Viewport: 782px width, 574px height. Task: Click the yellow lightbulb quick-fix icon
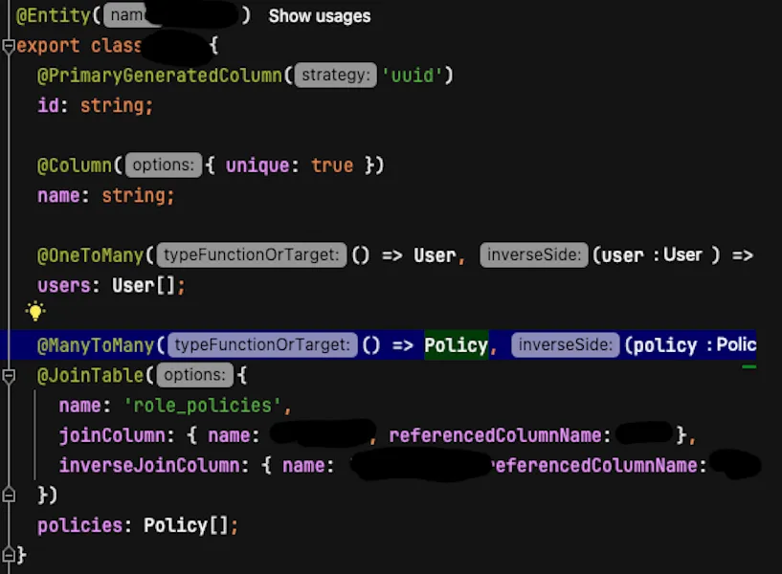(x=35, y=311)
